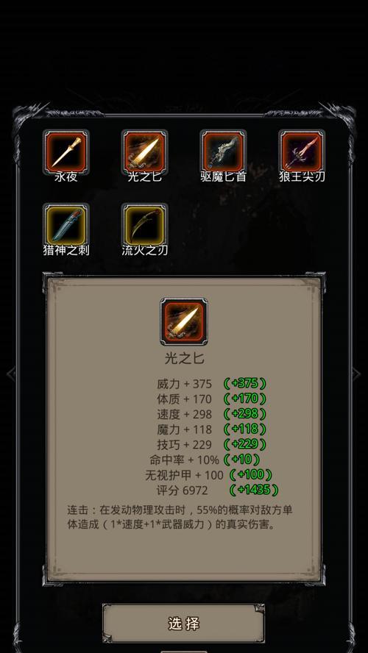Viewport: 368px width, 653px height.
Task: Click the 连击 skill description text
Action: [x=180, y=517]
